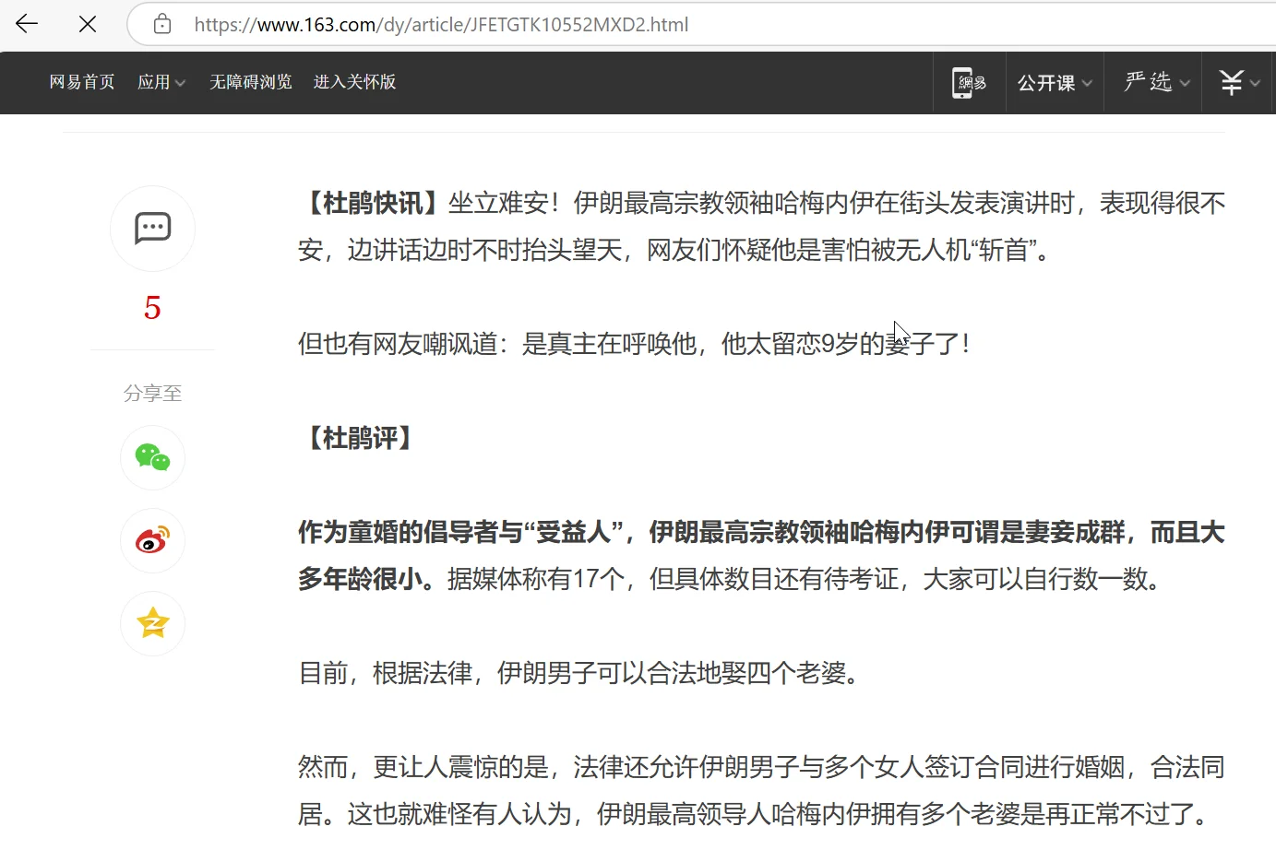This screenshot has width=1276, height=850.
Task: Open the 网易首页 link
Action: pyautogui.click(x=82, y=82)
